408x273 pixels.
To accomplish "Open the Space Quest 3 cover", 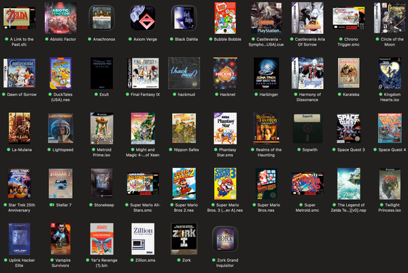I will click(348, 128).
